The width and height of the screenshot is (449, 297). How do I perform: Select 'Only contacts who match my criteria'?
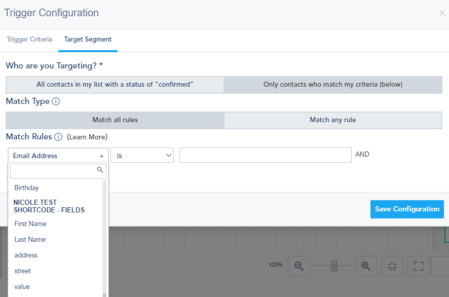333,85
